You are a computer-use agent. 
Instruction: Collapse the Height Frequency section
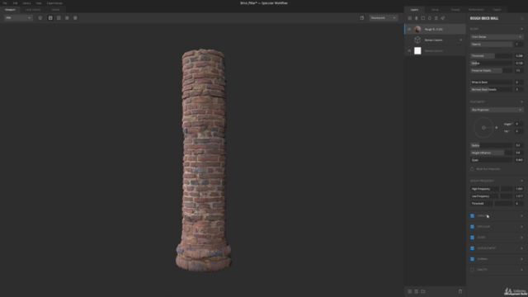tap(521, 181)
